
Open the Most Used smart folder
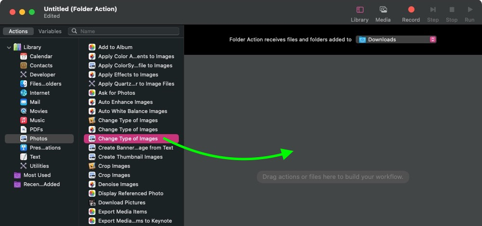pos(37,175)
